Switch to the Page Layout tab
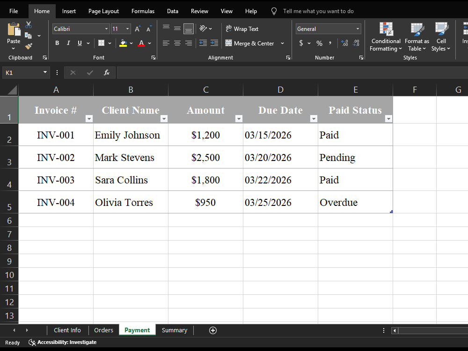 pos(103,11)
